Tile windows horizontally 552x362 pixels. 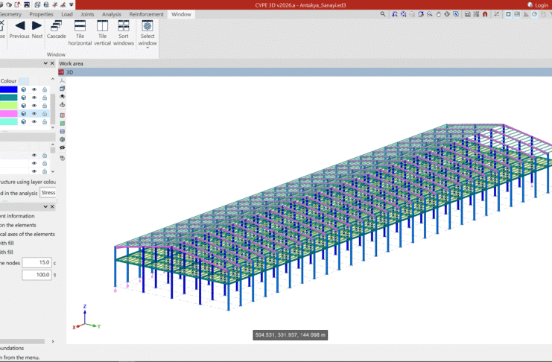click(80, 33)
